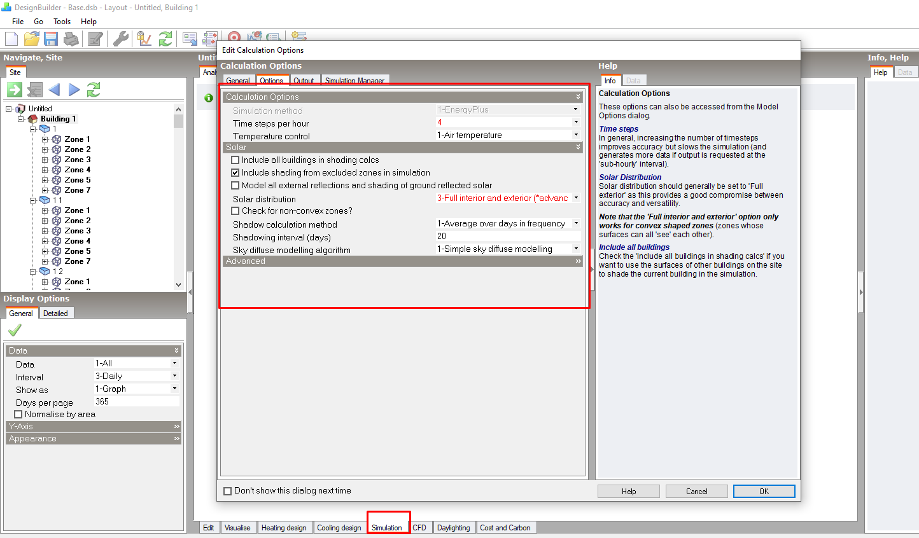
Task: Open Time steps per hour dropdown
Action: click(576, 122)
